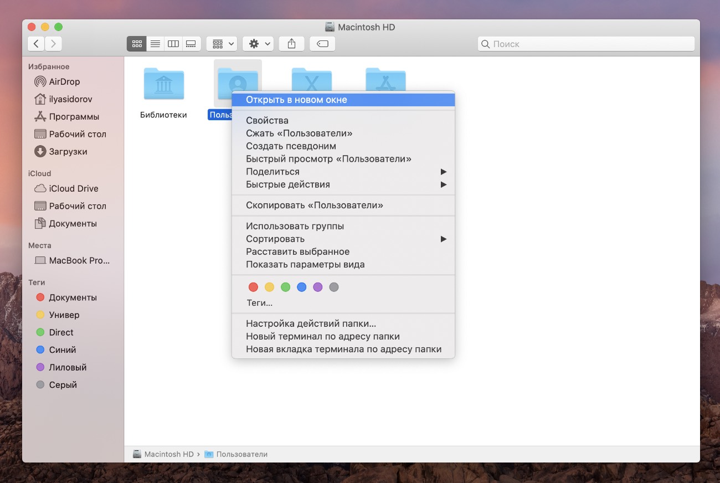720x483 pixels.
Task: Choose Скопировать «Пользователи»
Action: point(343,205)
